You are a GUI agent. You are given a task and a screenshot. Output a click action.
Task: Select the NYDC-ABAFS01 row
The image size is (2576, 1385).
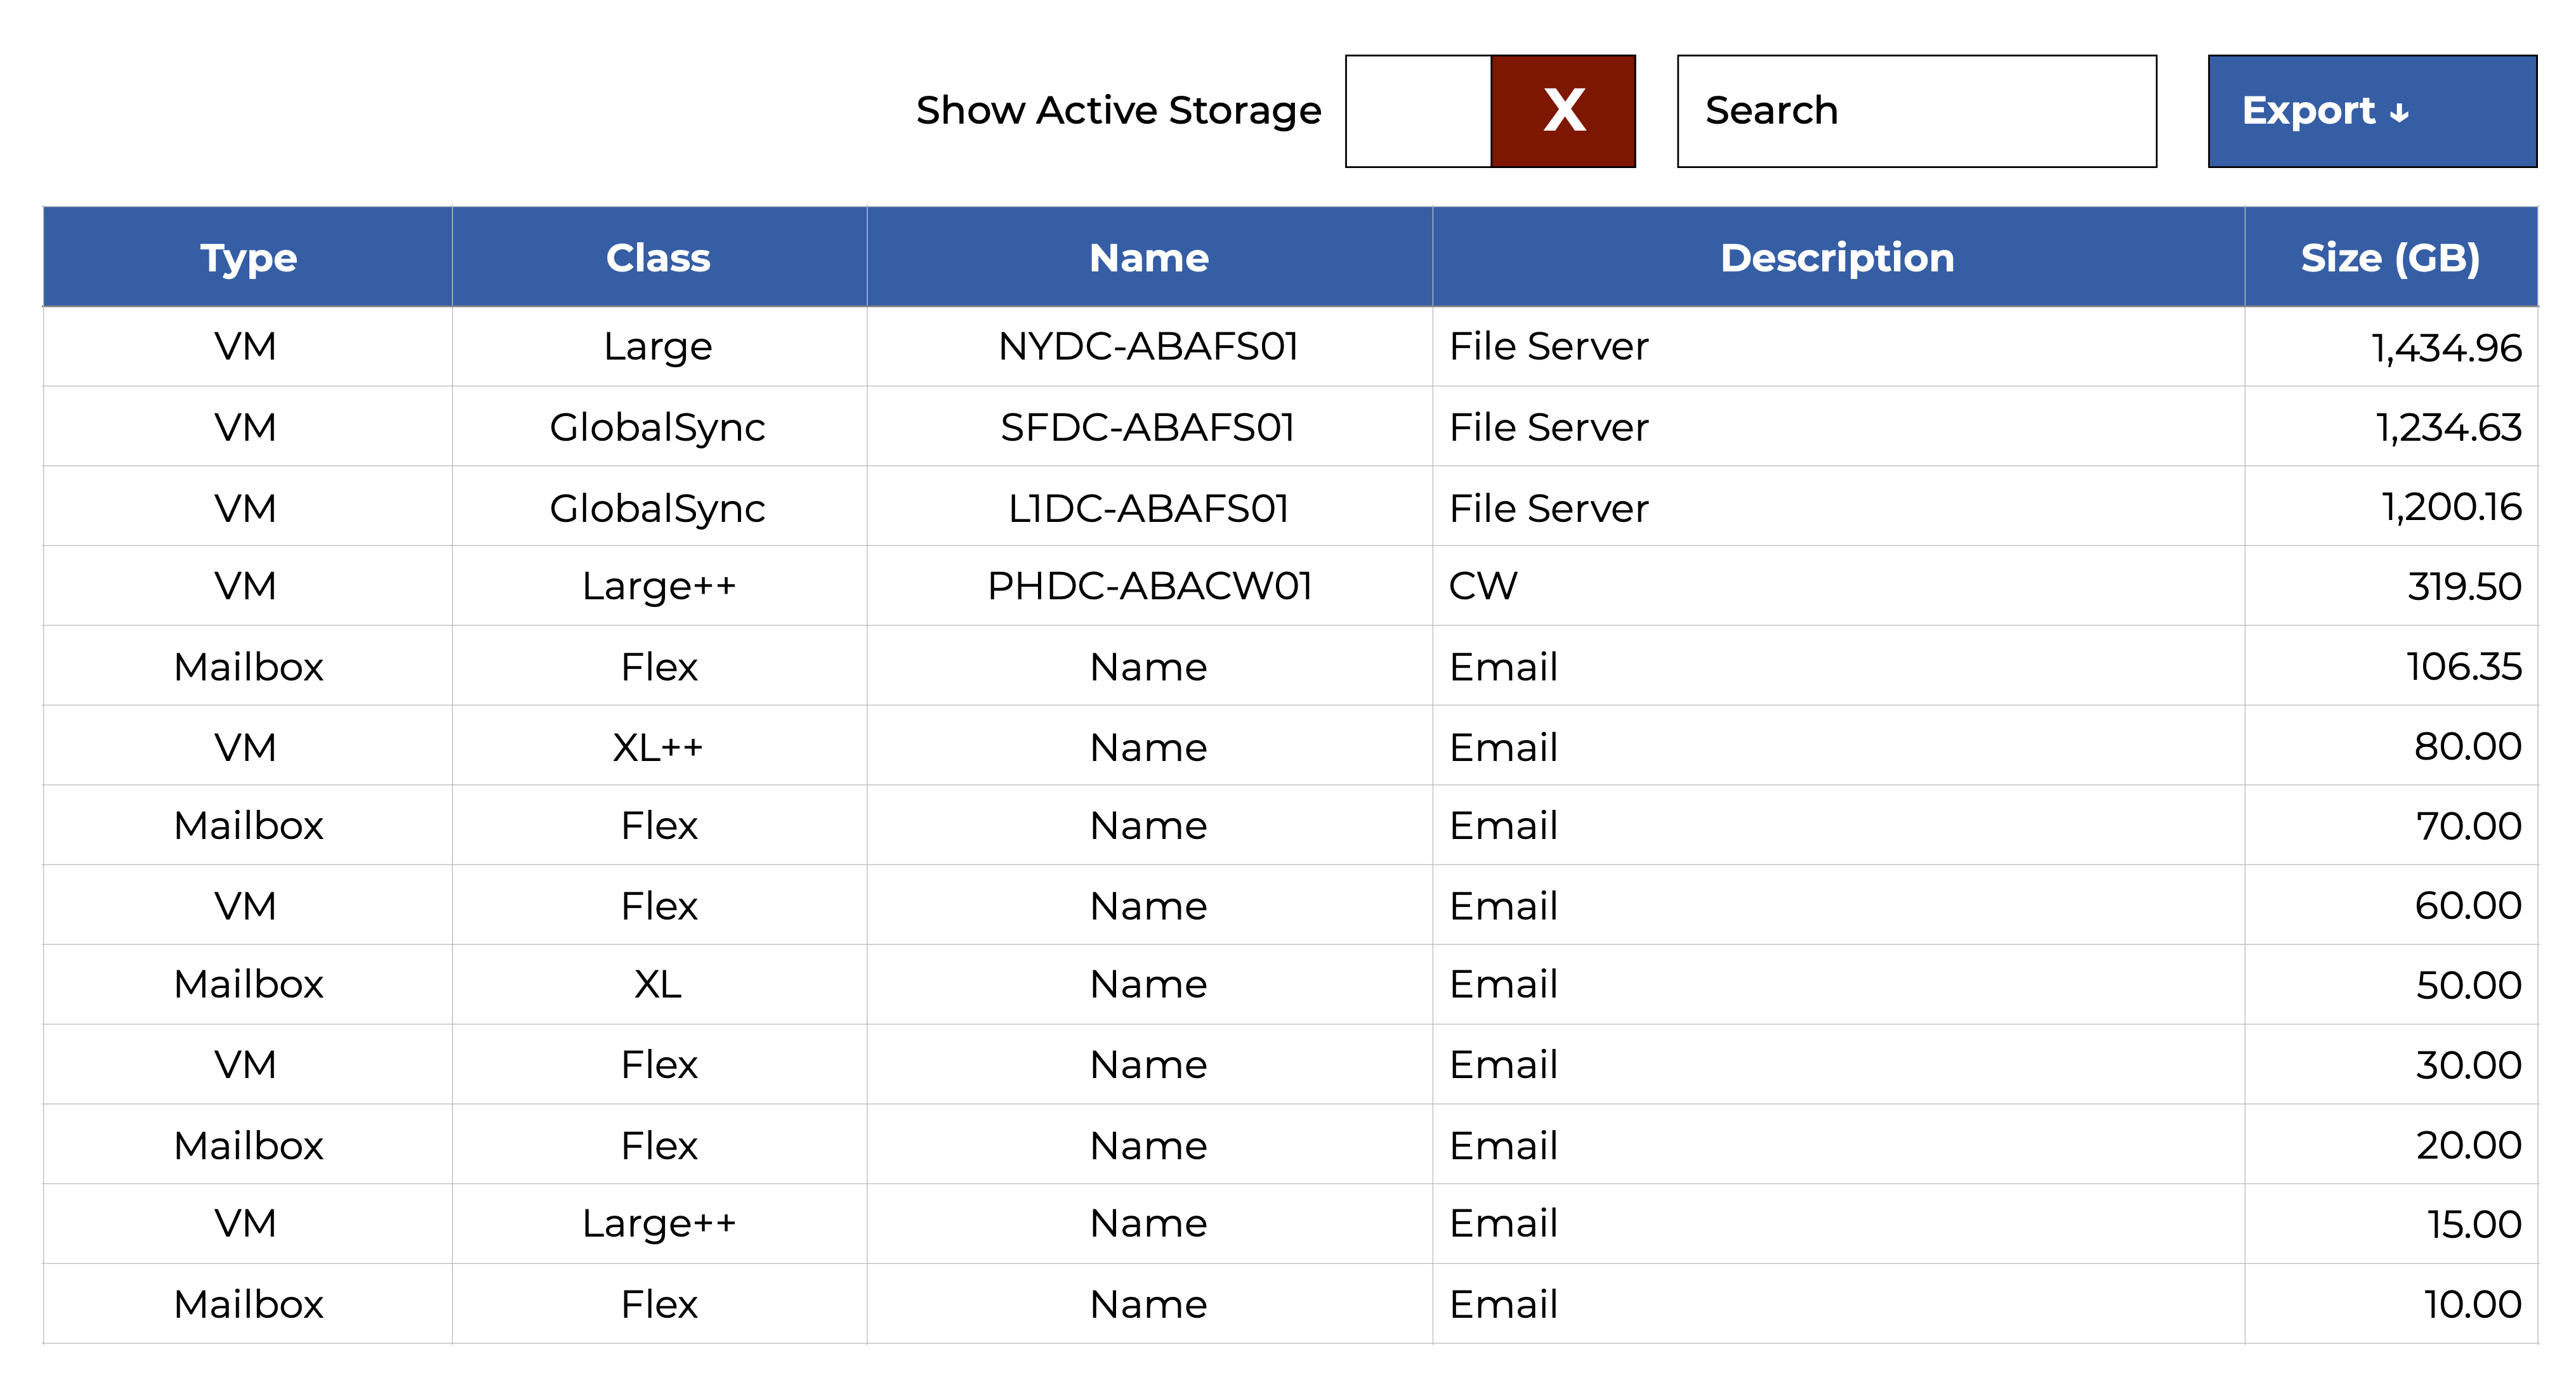pyautogui.click(x=1148, y=347)
